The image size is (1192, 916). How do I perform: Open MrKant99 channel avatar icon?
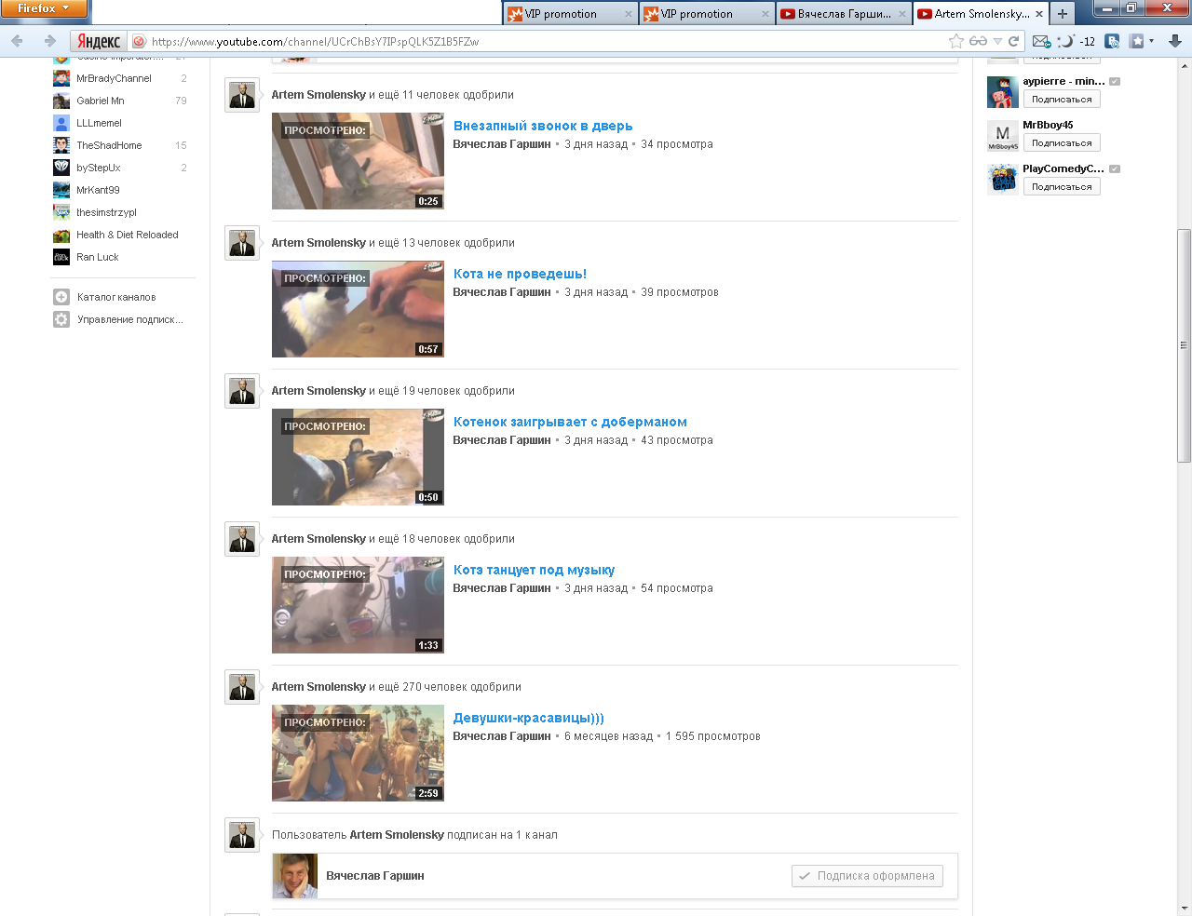(x=61, y=190)
